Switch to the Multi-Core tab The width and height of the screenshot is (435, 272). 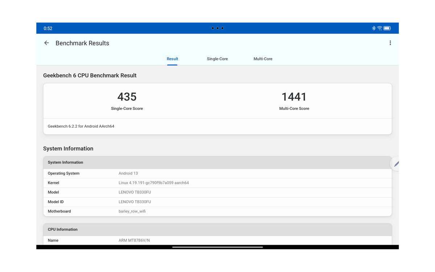click(263, 59)
